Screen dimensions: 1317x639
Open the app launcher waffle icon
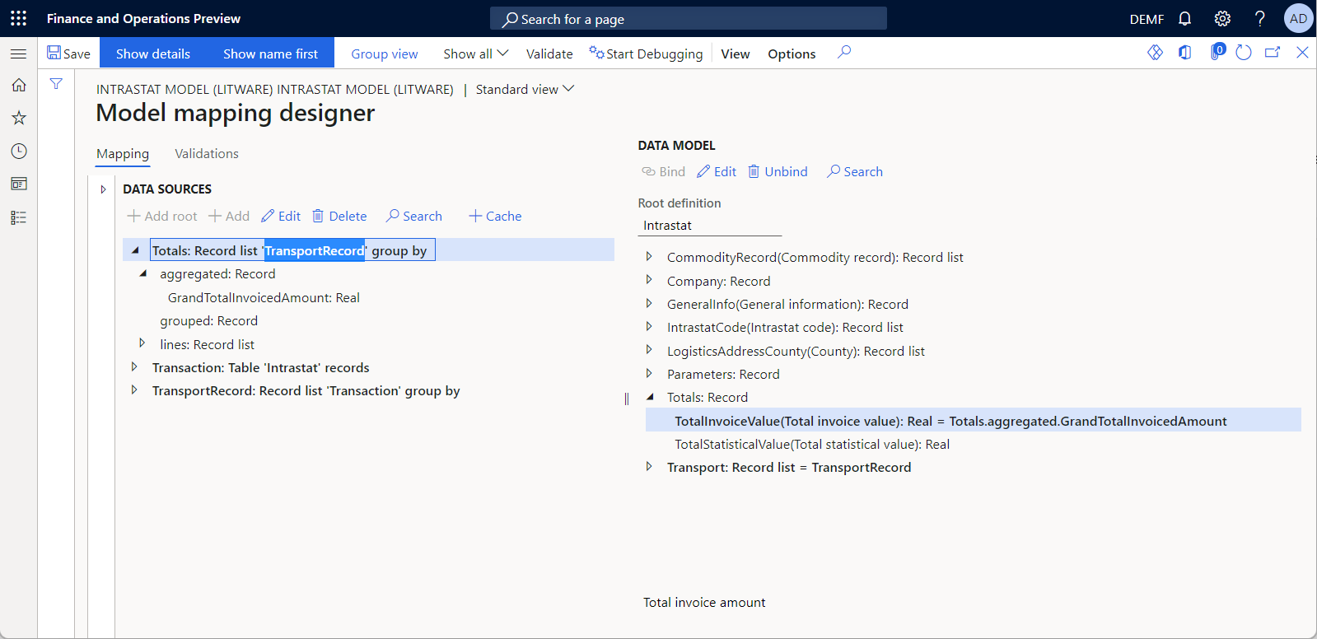pyautogui.click(x=18, y=18)
